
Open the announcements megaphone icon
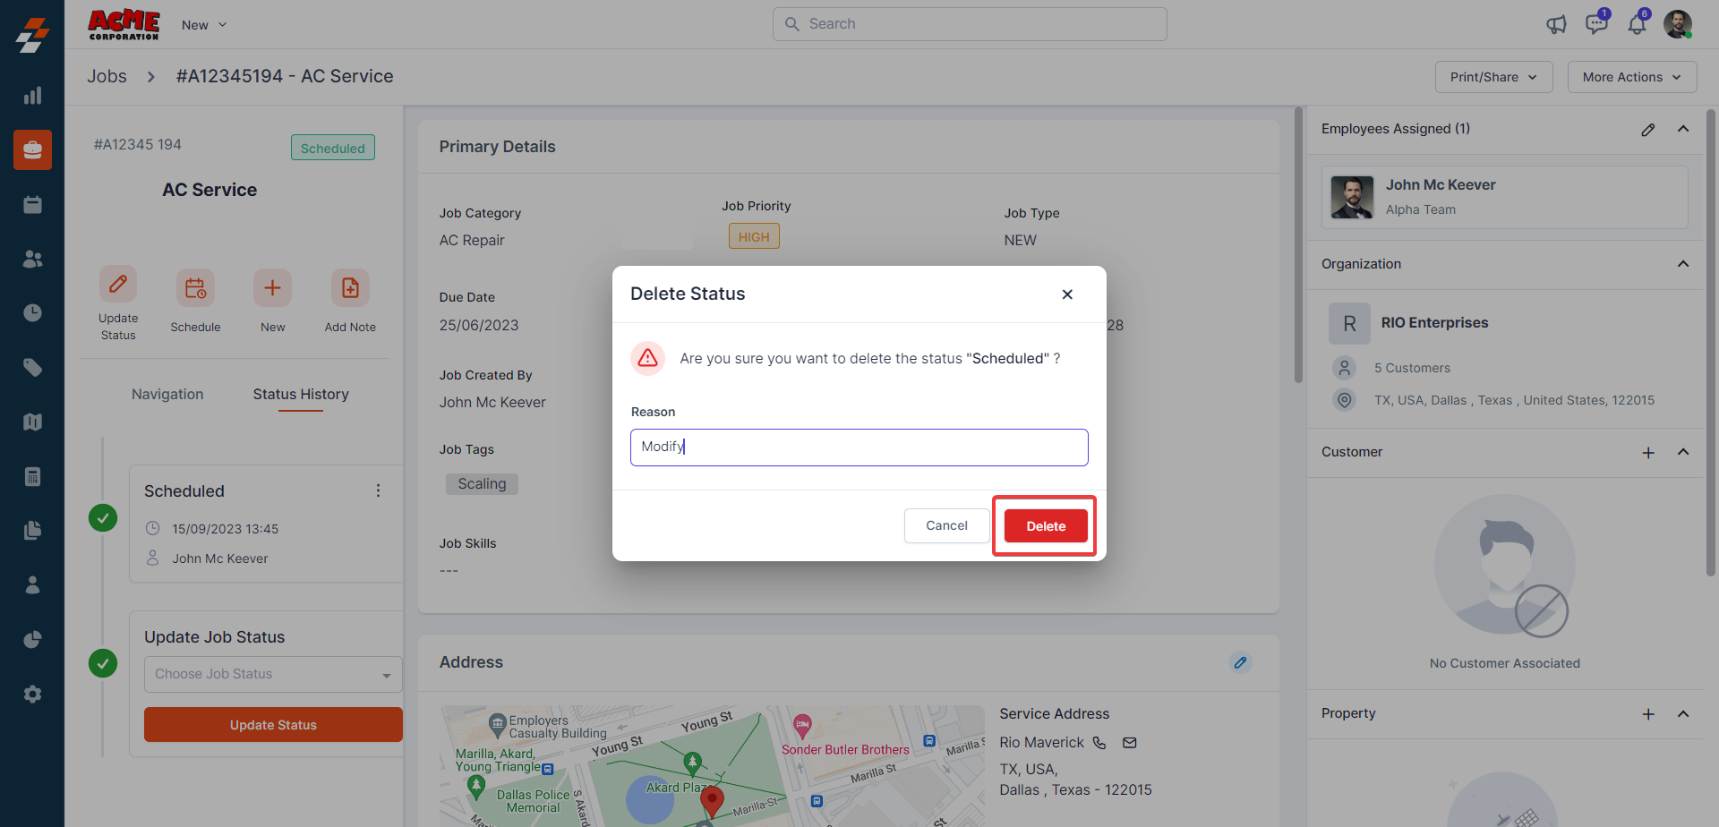pos(1556,24)
